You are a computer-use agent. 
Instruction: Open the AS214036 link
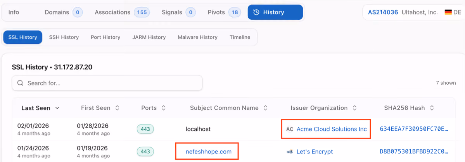(383, 12)
